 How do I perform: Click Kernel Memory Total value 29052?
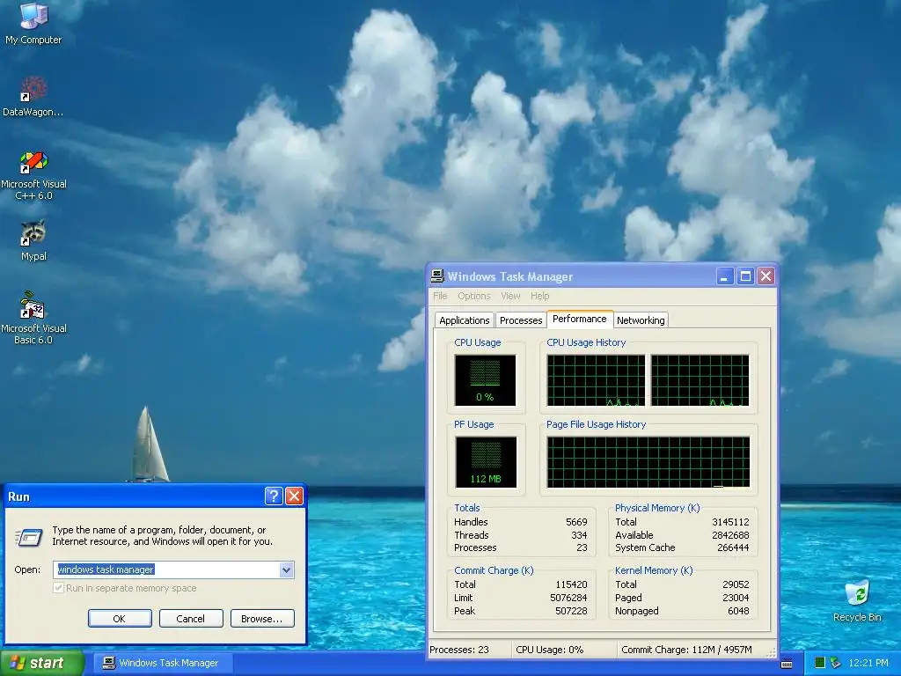pyautogui.click(x=736, y=584)
